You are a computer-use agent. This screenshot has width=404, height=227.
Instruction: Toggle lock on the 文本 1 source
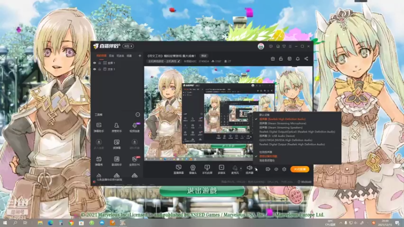click(x=99, y=69)
